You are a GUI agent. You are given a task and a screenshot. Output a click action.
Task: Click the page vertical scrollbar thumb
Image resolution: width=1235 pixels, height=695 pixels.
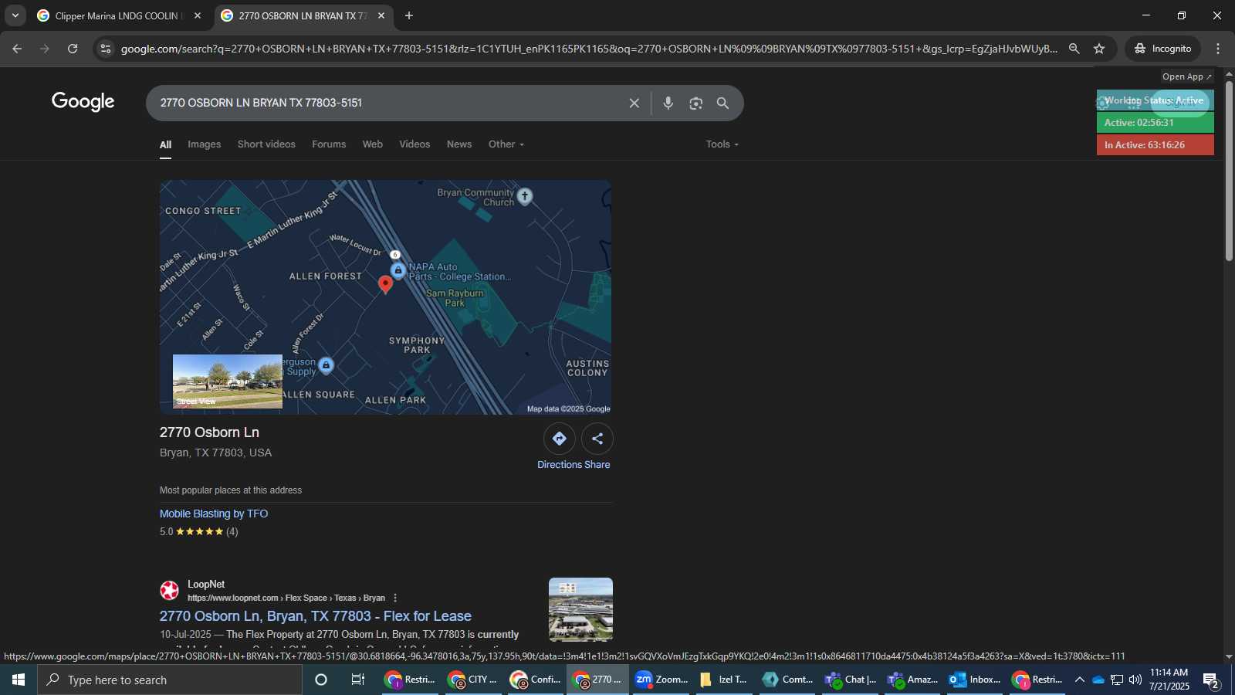[x=1229, y=170]
